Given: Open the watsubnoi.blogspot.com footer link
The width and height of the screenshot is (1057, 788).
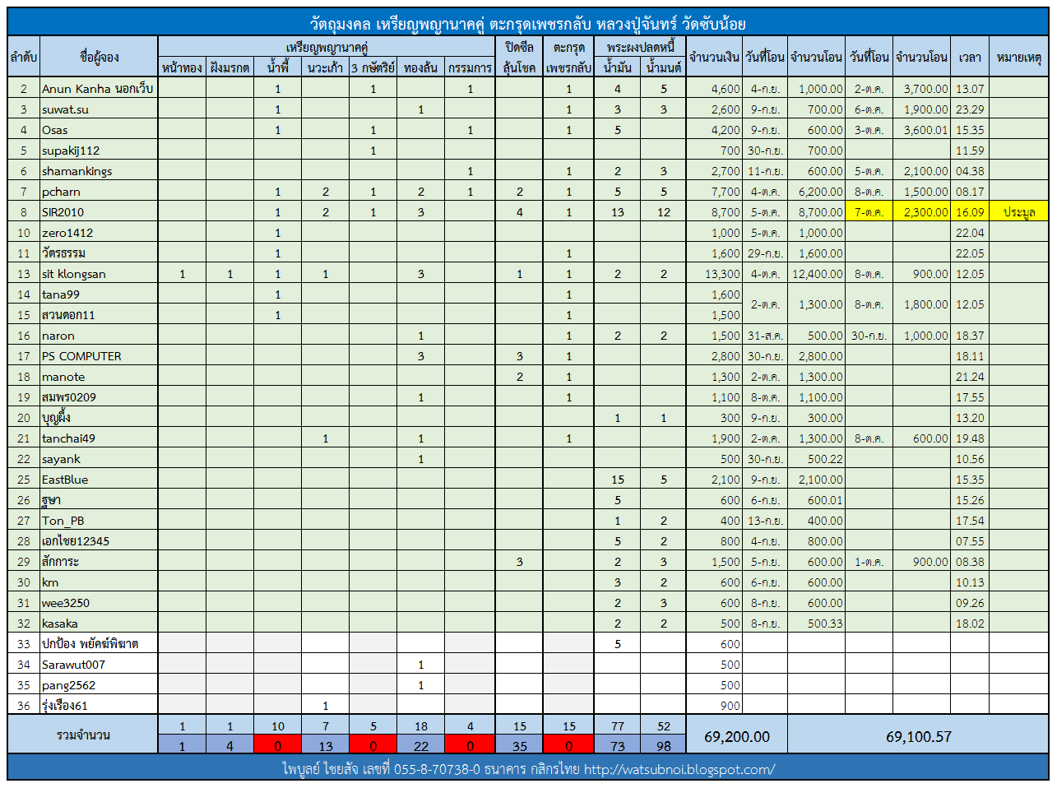Looking at the screenshot, I should pos(679,770).
